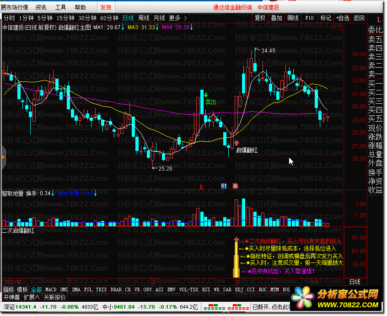Viewport: 387px width, 316px height.
Task: Switch to 月线 monthly chart
Action: [159, 18]
